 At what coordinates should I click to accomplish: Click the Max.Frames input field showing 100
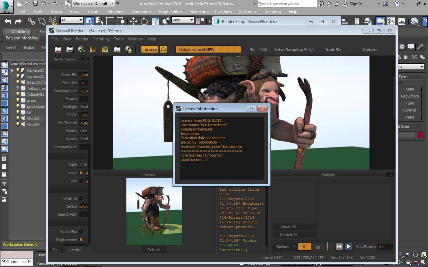(385, 247)
